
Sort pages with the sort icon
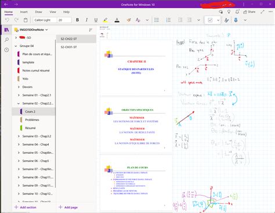tap(91, 30)
